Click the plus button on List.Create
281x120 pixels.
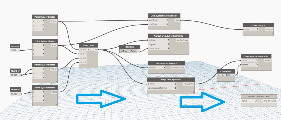pyautogui.click(x=89, y=50)
